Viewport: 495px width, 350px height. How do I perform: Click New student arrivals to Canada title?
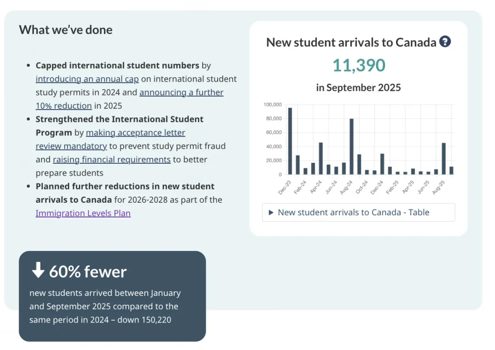[351, 42]
